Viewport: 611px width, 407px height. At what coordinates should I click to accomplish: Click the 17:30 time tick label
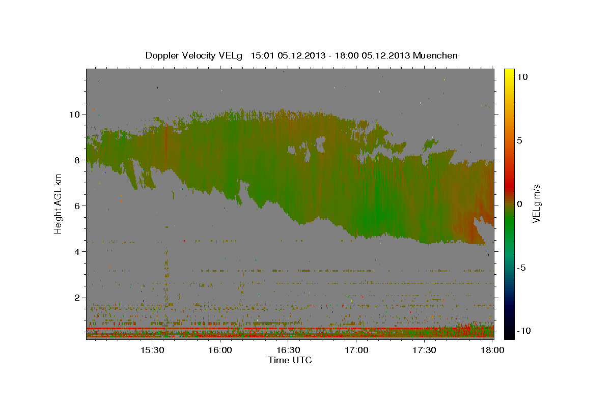pyautogui.click(x=424, y=350)
